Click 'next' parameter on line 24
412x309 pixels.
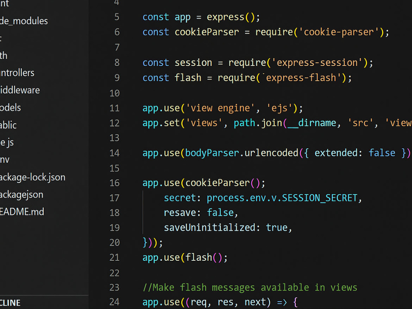255,302
